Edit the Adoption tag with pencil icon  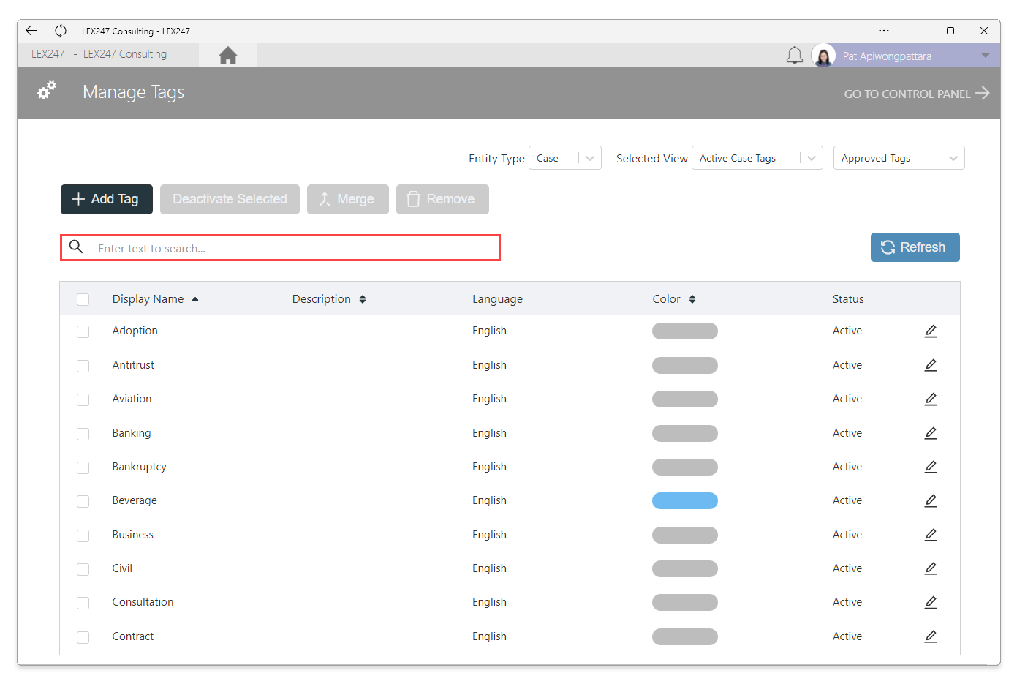[x=931, y=331]
